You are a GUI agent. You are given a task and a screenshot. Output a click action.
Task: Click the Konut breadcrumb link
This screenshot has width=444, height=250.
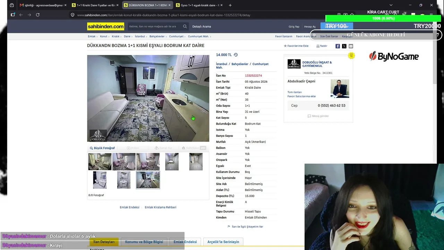click(104, 36)
